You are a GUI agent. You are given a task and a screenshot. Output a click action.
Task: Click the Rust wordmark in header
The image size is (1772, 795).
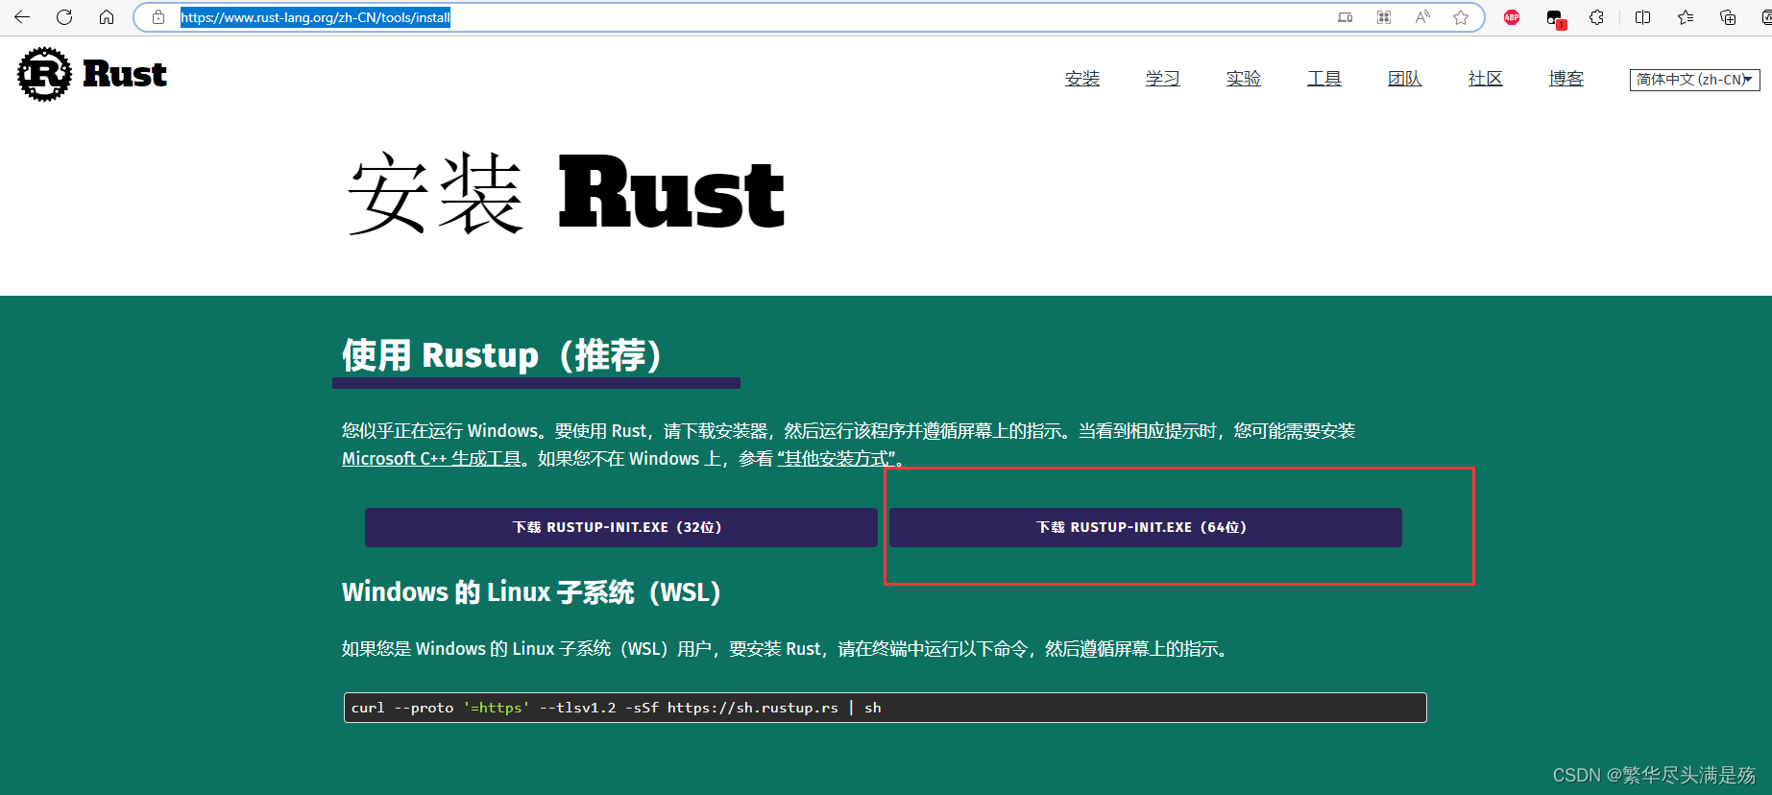pos(125,74)
